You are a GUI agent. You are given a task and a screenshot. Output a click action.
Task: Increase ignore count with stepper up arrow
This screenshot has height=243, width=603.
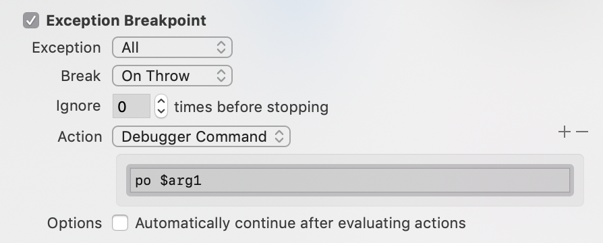coord(161,101)
